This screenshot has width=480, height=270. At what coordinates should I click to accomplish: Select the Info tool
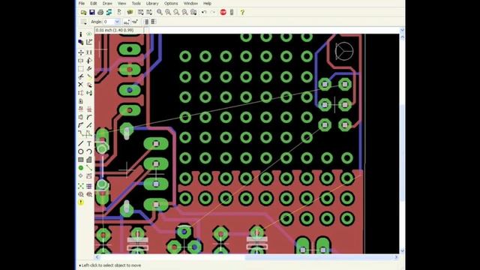(x=81, y=34)
